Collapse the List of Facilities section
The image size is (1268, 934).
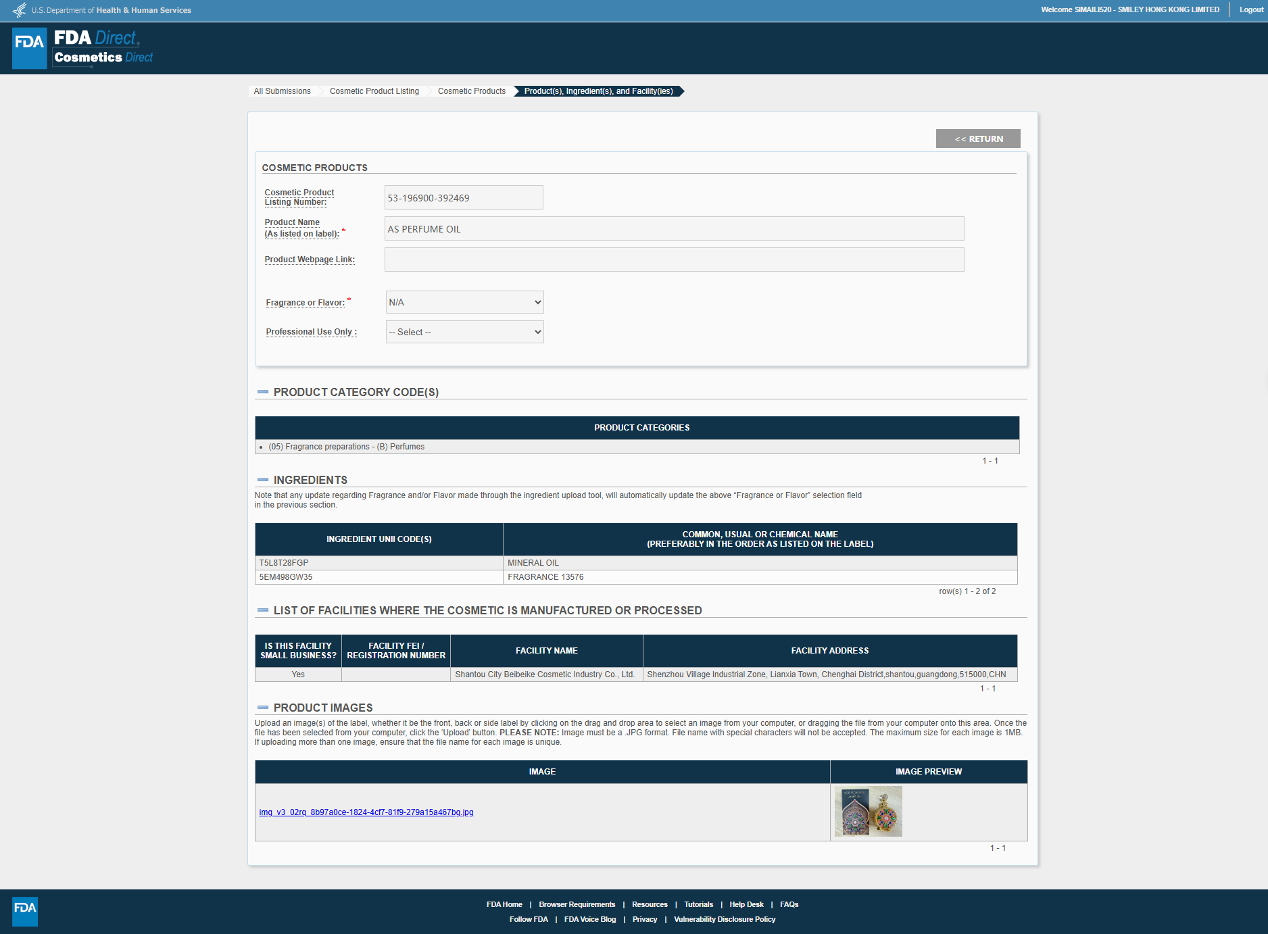(x=263, y=610)
